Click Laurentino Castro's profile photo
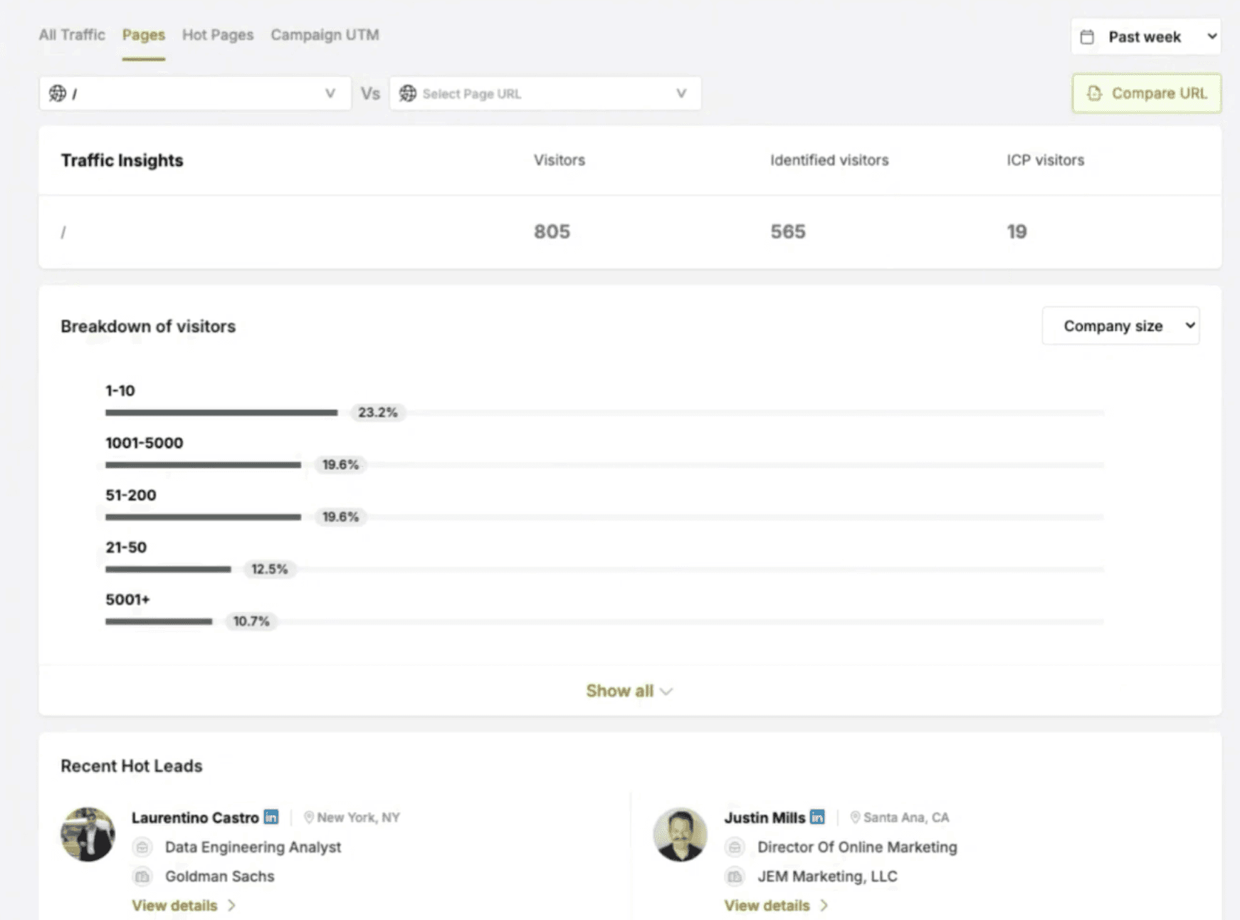The image size is (1240, 920). pyautogui.click(x=88, y=834)
